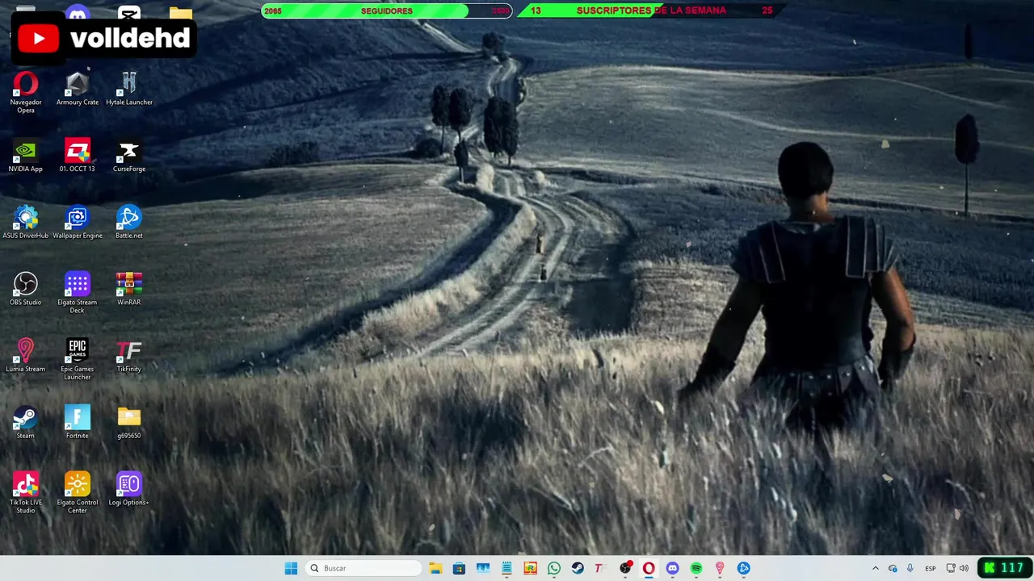The height and width of the screenshot is (581, 1034).
Task: Open the Lumia Stream desktop icon
Action: click(x=26, y=356)
